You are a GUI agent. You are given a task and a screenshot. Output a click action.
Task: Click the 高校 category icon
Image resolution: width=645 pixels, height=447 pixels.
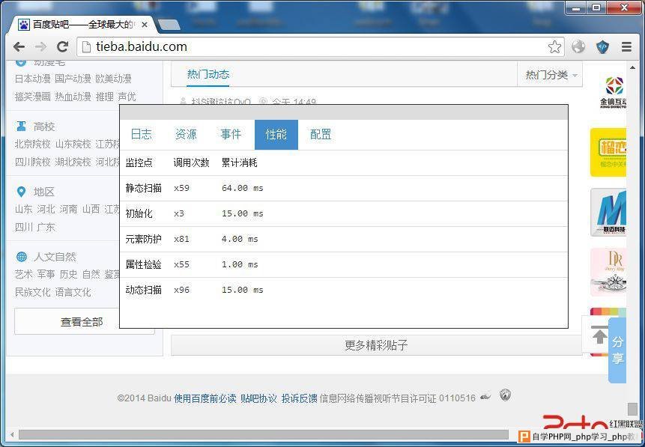click(21, 127)
